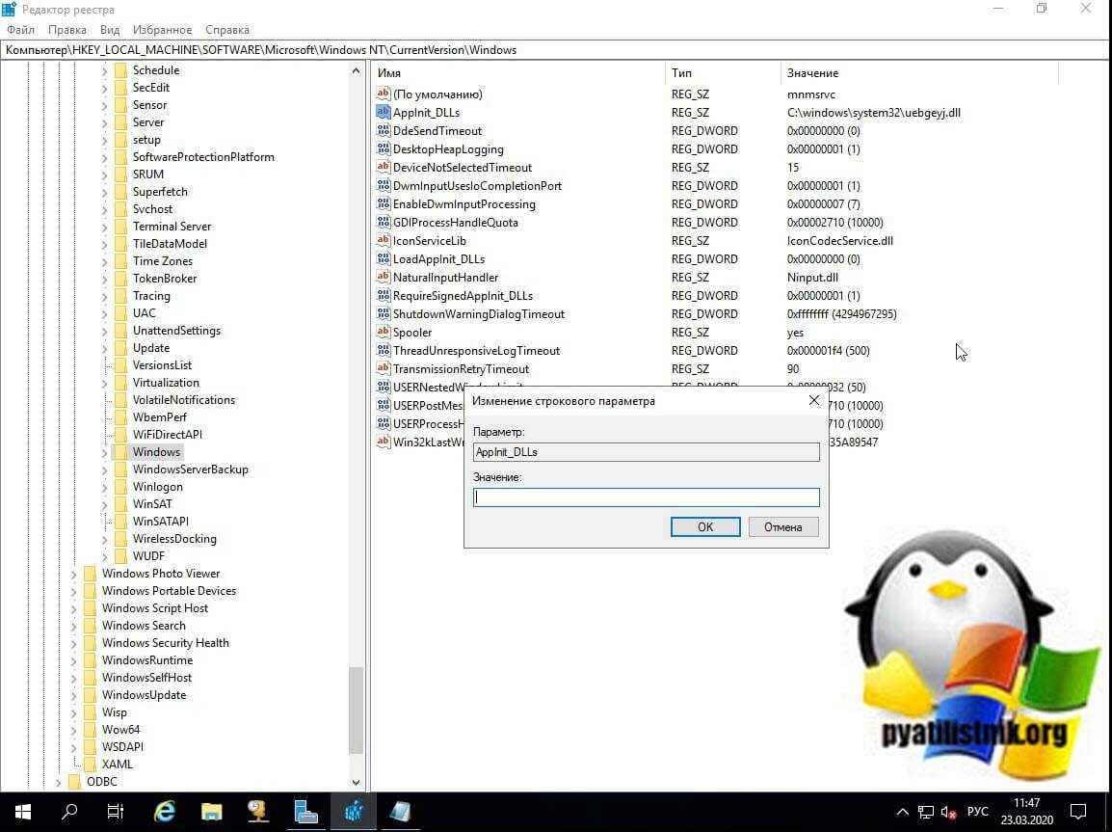1112x832 pixels.
Task: Expand the ODBC registry key
Action: coord(59,782)
